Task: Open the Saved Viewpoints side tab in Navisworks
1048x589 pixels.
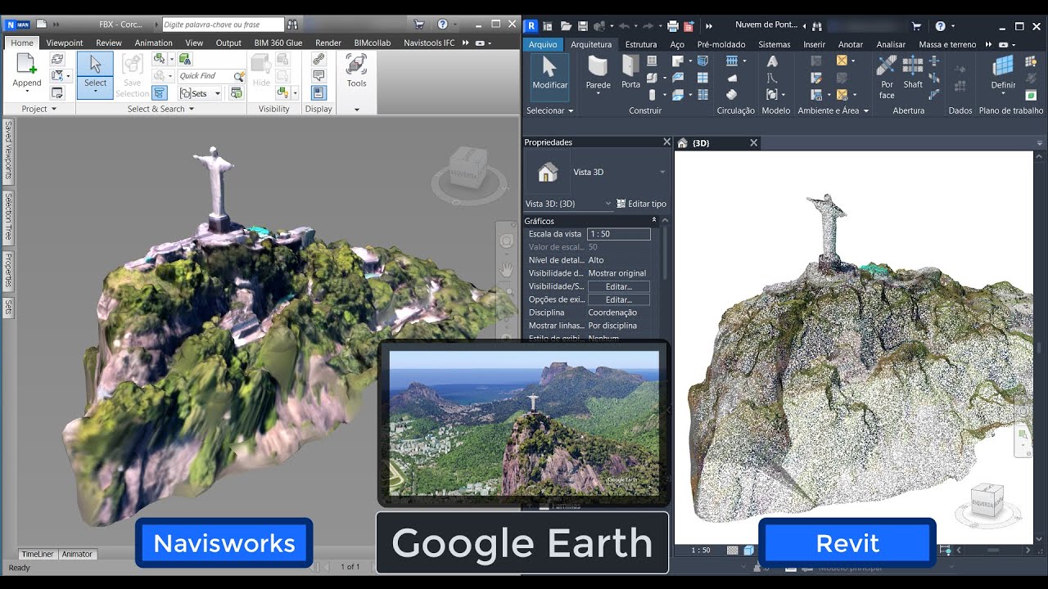Action: (x=8, y=151)
